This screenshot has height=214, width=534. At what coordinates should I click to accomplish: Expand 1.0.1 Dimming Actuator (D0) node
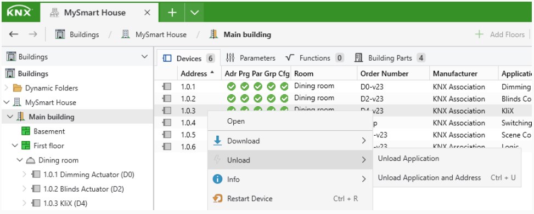coord(24,175)
